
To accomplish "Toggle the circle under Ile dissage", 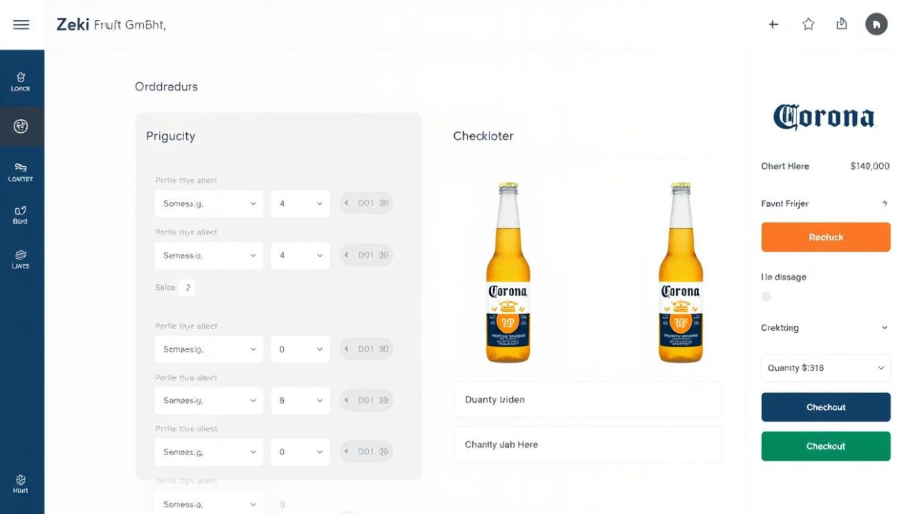I will point(766,297).
